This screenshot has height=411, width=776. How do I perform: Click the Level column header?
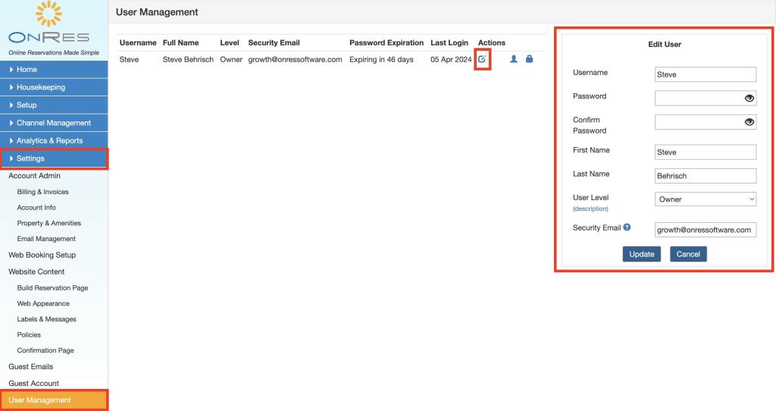click(x=230, y=42)
